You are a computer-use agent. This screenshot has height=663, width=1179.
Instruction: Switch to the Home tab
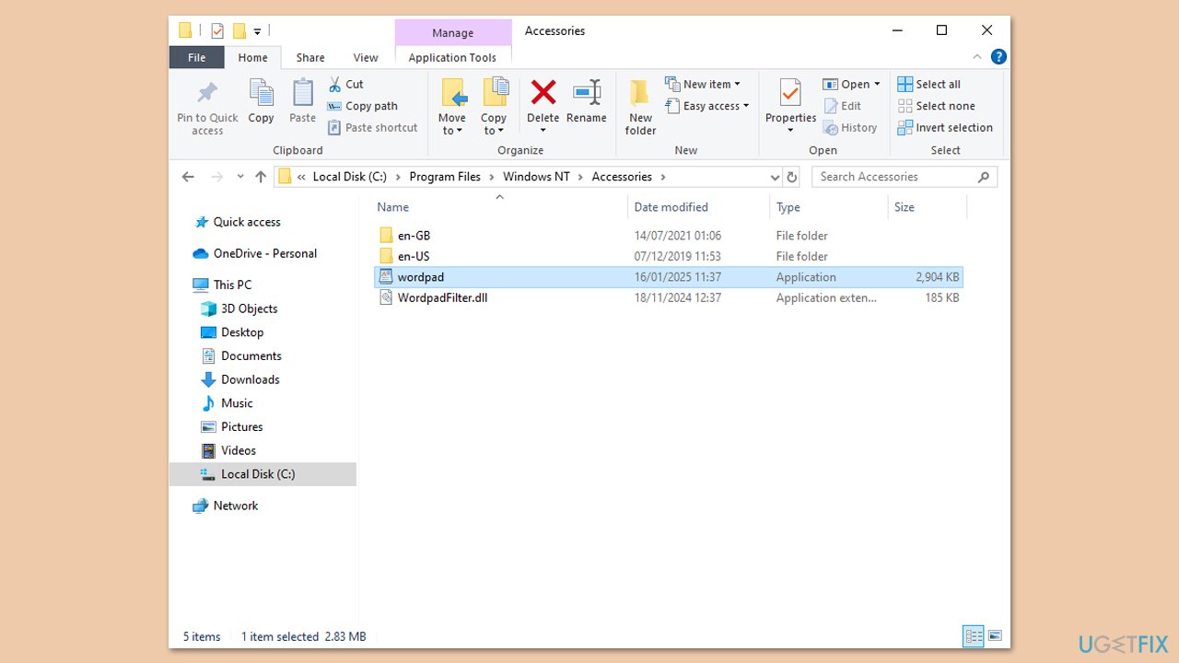253,57
